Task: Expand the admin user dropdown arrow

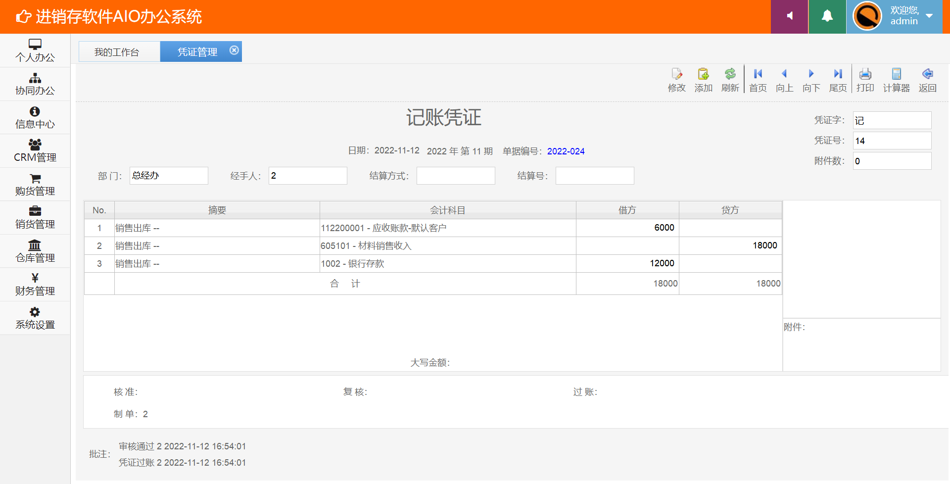Action: click(929, 16)
